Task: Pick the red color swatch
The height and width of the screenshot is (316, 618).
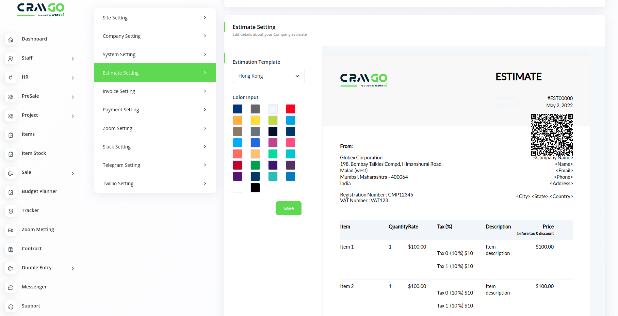Action: [x=291, y=109]
